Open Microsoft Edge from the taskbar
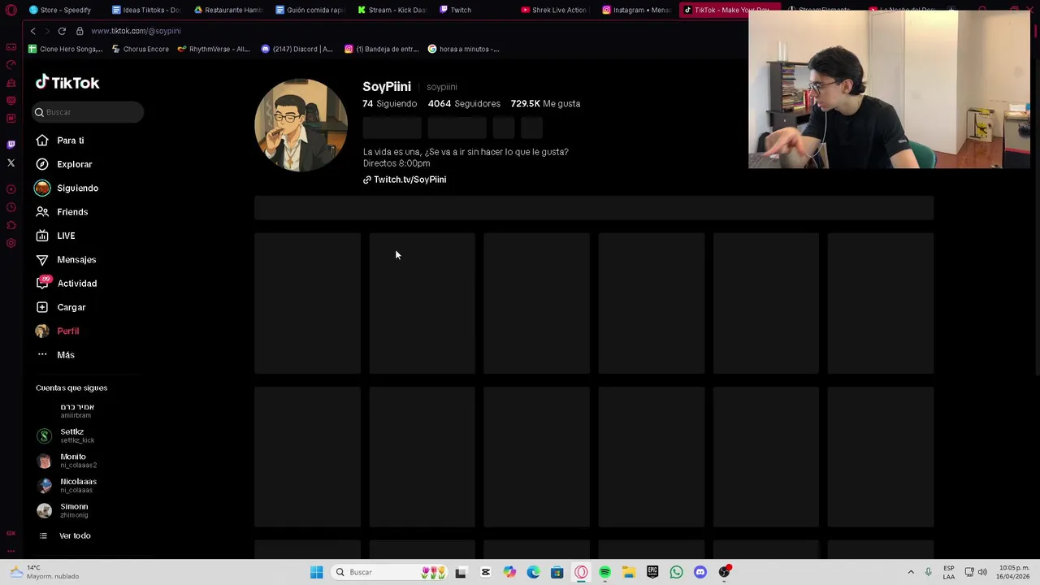 point(533,572)
